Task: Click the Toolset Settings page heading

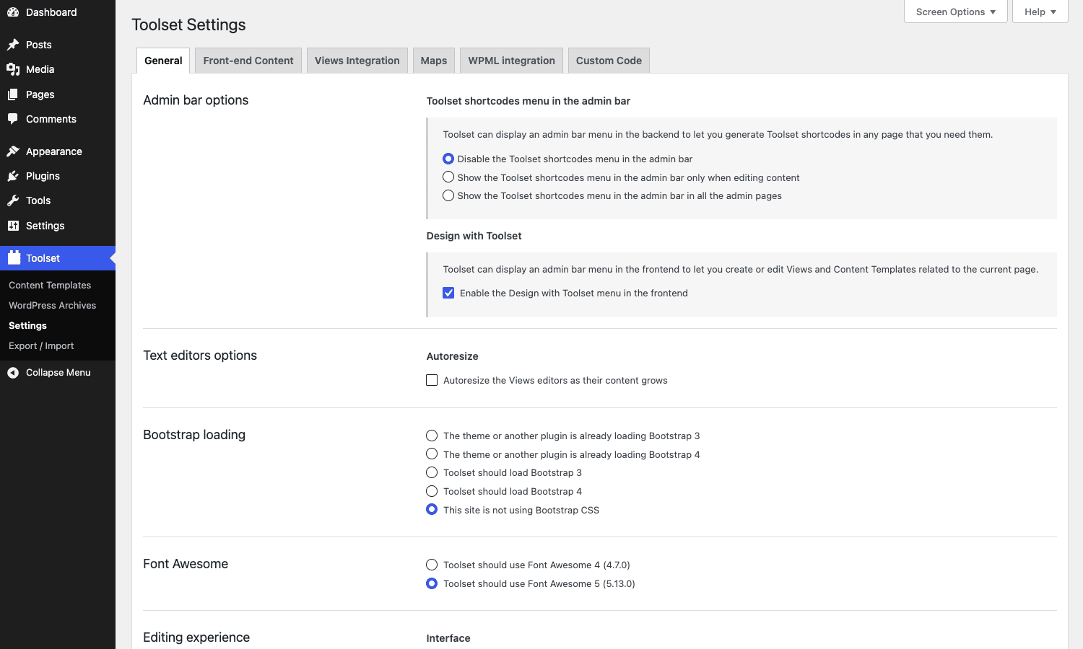Action: (188, 25)
